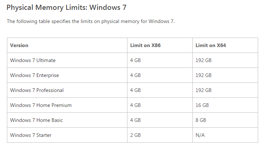Click the "2 GB" cell for Starter
This screenshot has height=150, width=272.
tap(135, 135)
